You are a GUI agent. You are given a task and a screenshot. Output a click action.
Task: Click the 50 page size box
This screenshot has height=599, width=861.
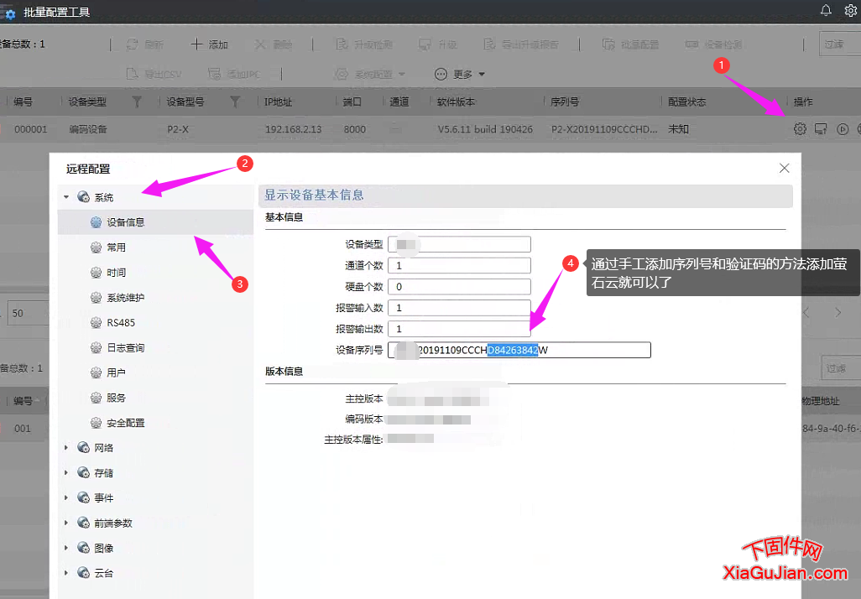pyautogui.click(x=28, y=313)
